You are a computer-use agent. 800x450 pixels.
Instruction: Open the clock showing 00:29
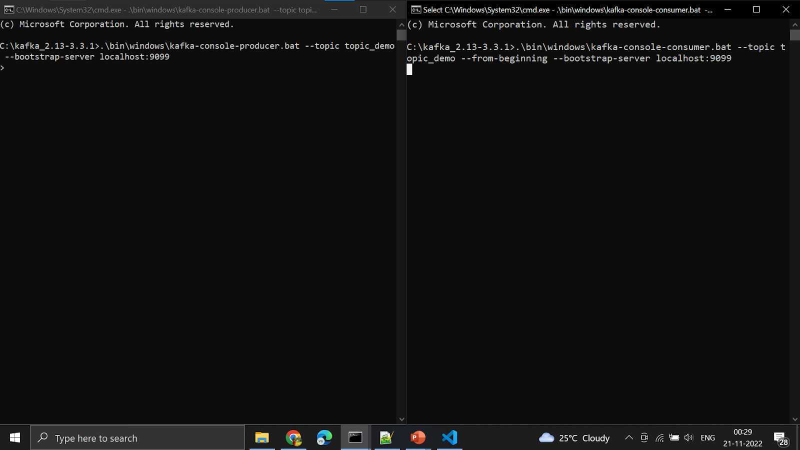[x=743, y=432]
